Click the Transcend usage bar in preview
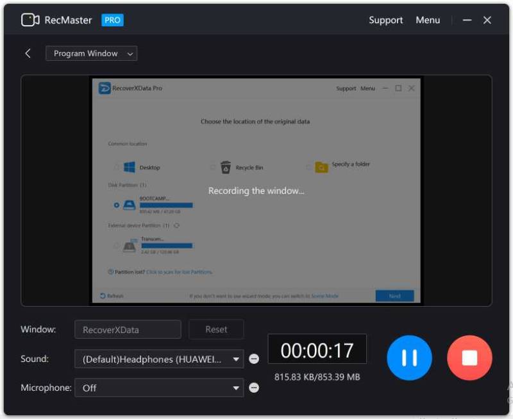This screenshot has width=513, height=419. (167, 246)
